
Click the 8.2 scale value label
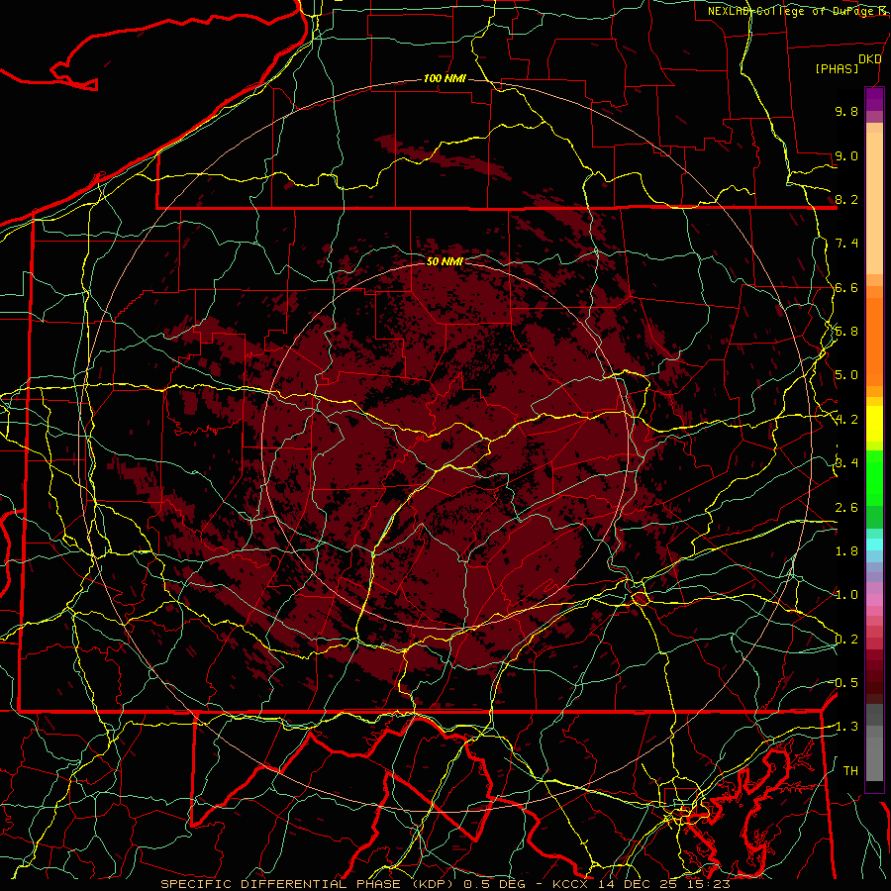846,199
